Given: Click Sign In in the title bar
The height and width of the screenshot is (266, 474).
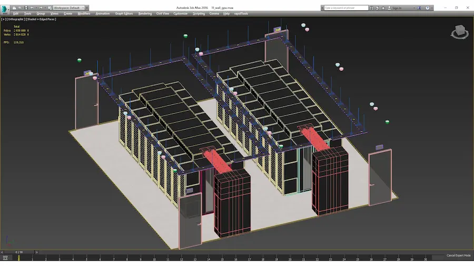Looking at the screenshot, I should tap(397, 8).
